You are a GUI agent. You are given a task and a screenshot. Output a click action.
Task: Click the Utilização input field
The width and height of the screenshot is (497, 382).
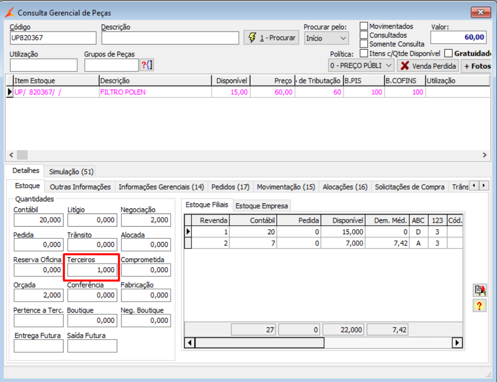coord(44,65)
